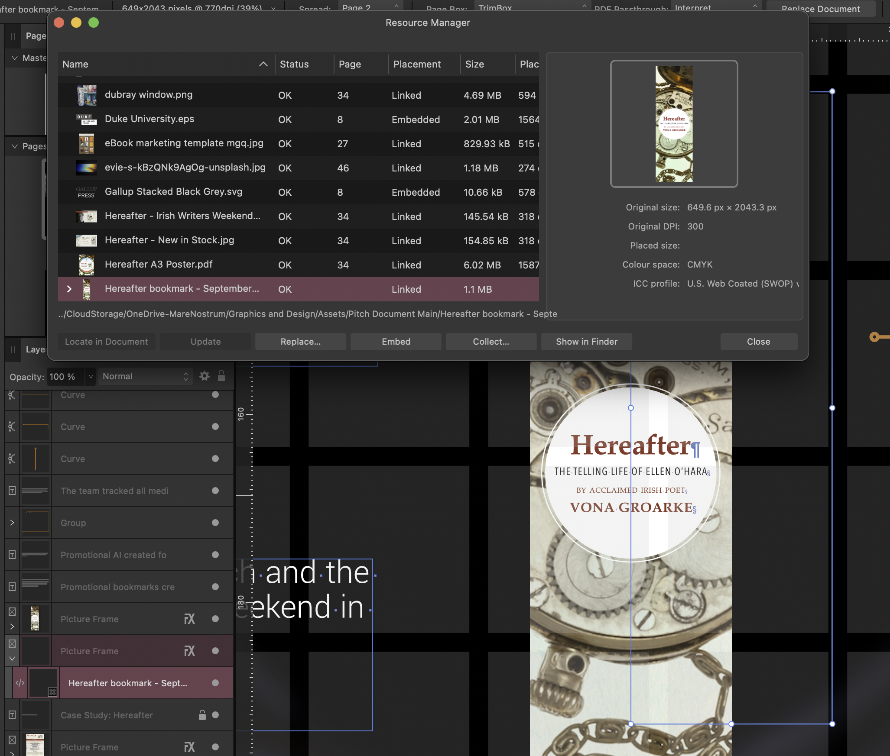The image size is (890, 756).
Task: Click Collect... button
Action: click(x=491, y=342)
